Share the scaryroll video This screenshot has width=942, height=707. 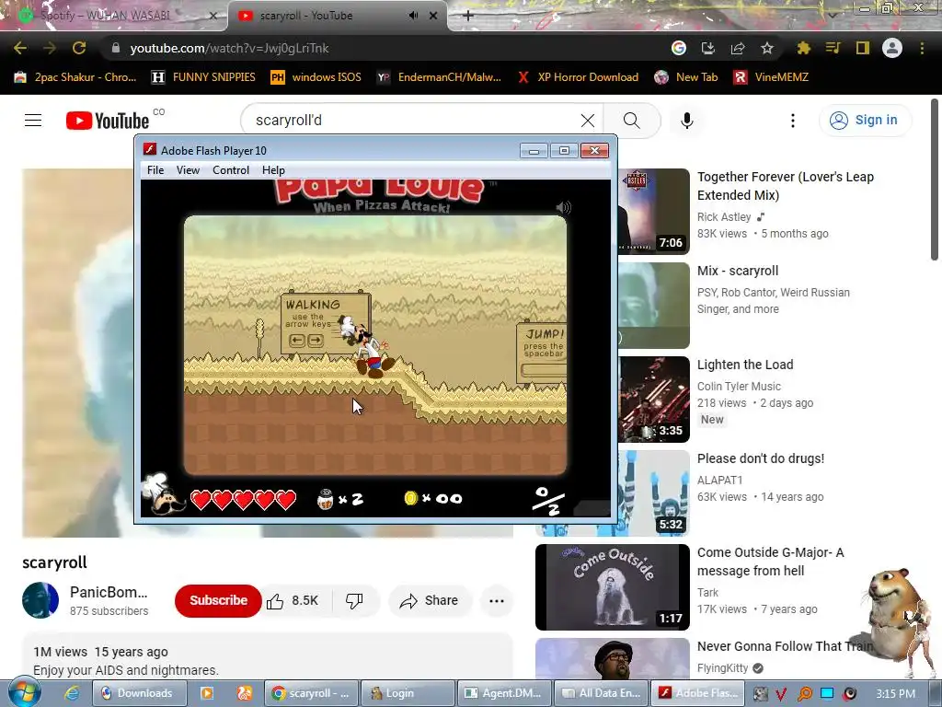tap(430, 600)
